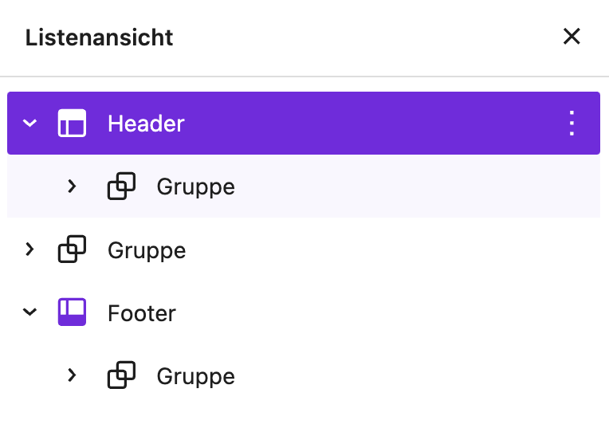Expand the Gruppe nested under Header
The height and width of the screenshot is (424, 609).
click(73, 186)
